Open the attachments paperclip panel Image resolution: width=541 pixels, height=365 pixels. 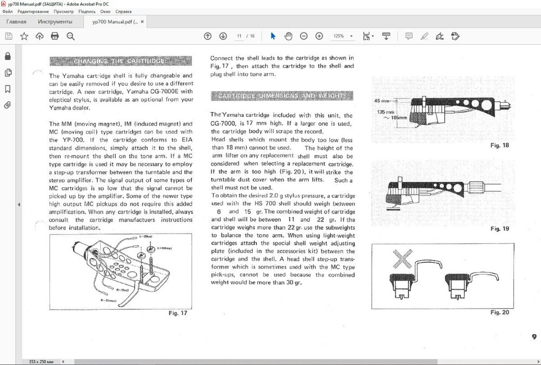coord(8,105)
